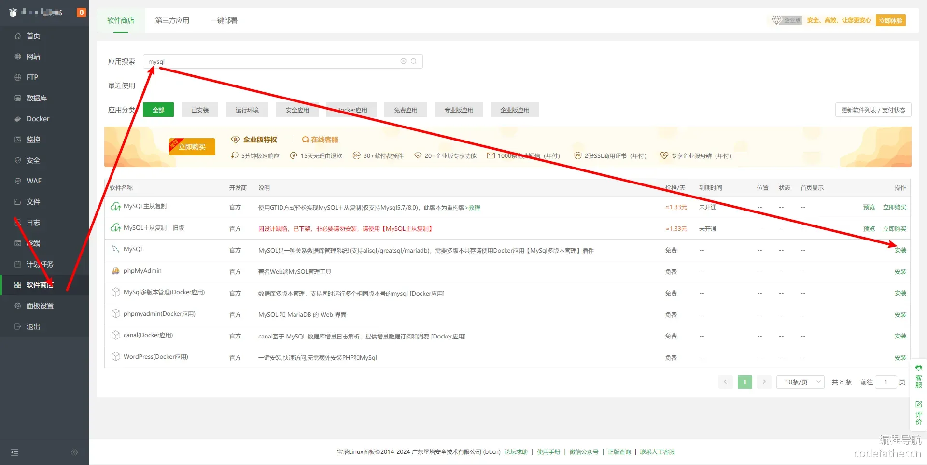Click the red notification badge showing 0
Image resolution: width=927 pixels, height=465 pixels.
tap(82, 13)
